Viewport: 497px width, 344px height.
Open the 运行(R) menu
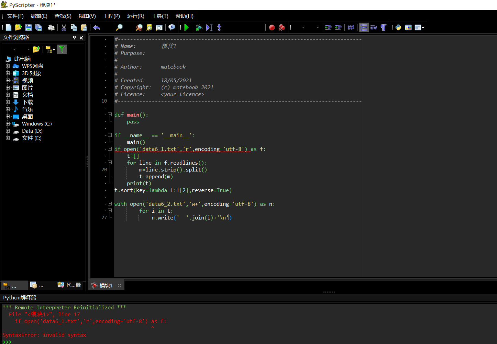135,16
